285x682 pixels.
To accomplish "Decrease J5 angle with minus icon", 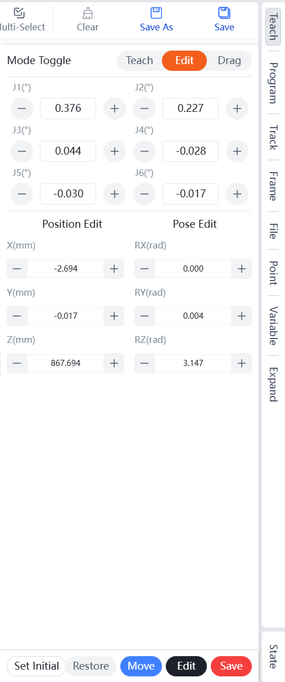I will click(22, 194).
